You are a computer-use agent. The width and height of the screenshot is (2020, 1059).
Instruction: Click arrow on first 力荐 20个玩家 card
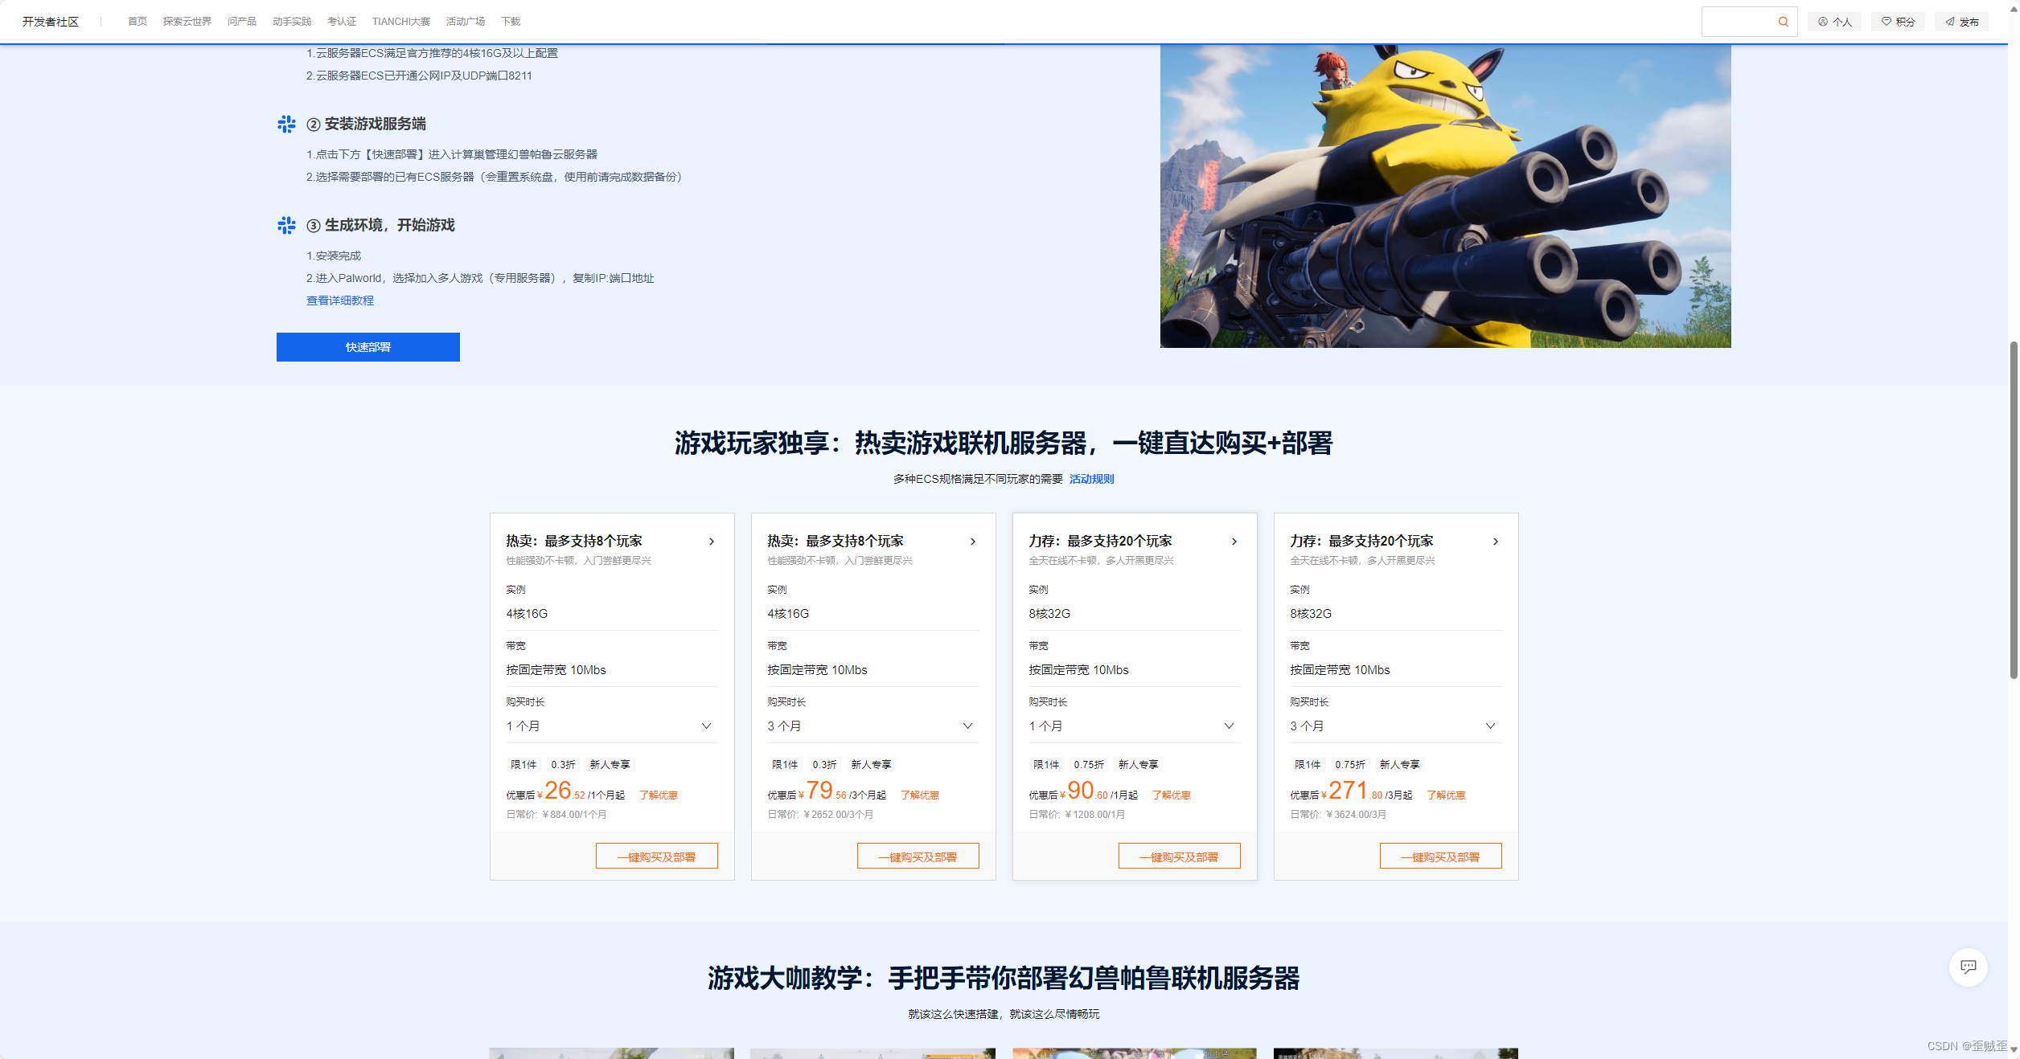pos(1234,542)
